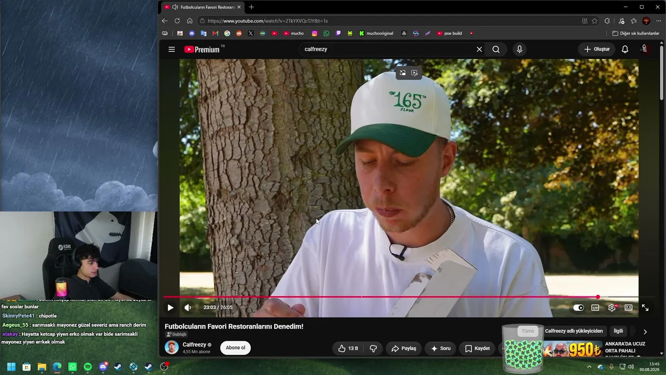Open the Calfreezy channel avatar
Viewport: 666px width, 375px height.
coord(172,347)
